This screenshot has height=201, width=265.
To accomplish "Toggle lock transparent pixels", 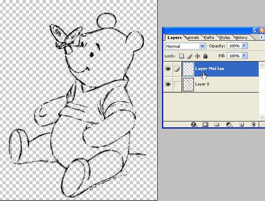I will pos(181,56).
